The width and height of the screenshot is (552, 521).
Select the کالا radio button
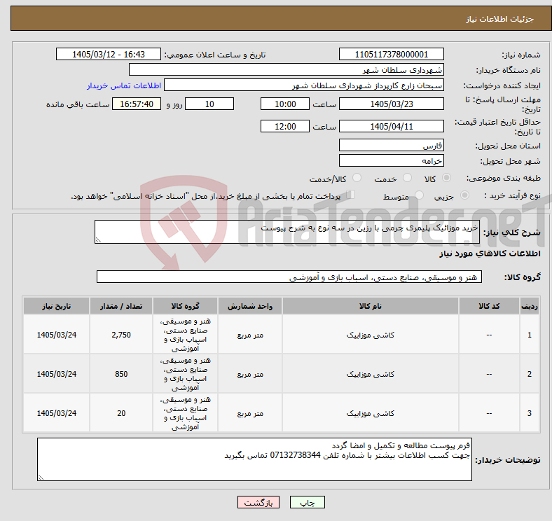click(x=446, y=178)
